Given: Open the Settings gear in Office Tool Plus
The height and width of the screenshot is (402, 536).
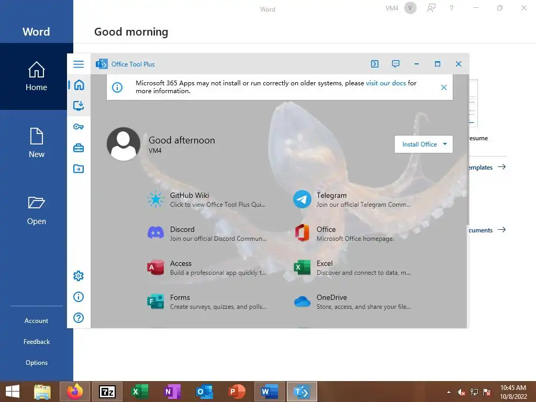Looking at the screenshot, I should tap(79, 276).
